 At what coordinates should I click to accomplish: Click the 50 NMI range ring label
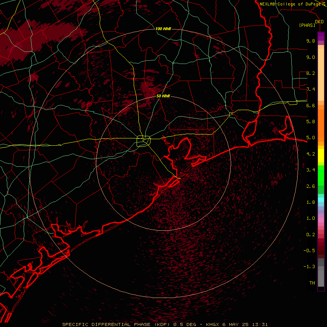(163, 96)
